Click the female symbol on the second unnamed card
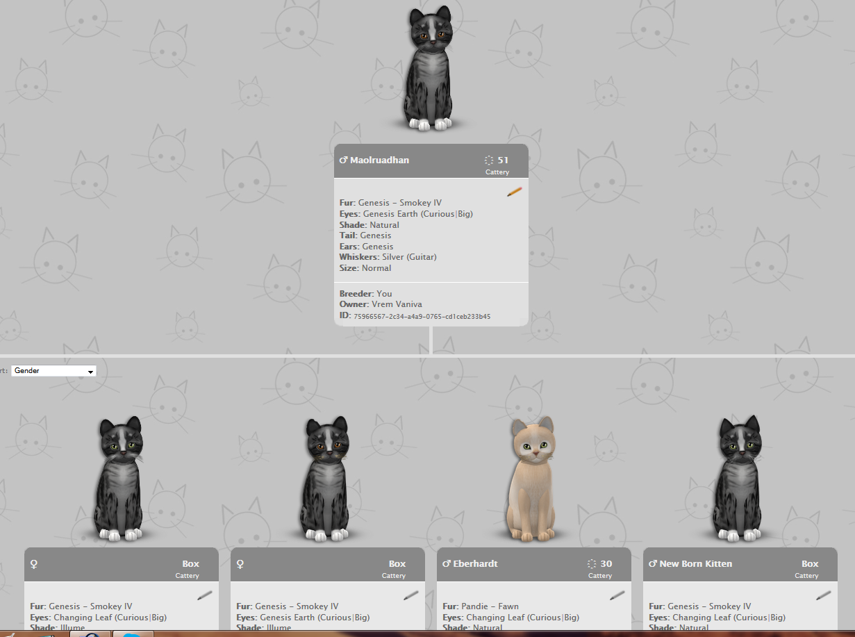The width and height of the screenshot is (855, 637). coord(240,564)
